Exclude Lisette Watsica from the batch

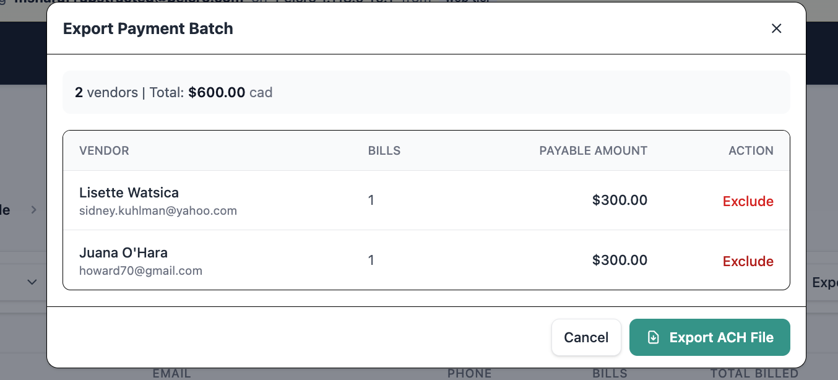point(748,201)
